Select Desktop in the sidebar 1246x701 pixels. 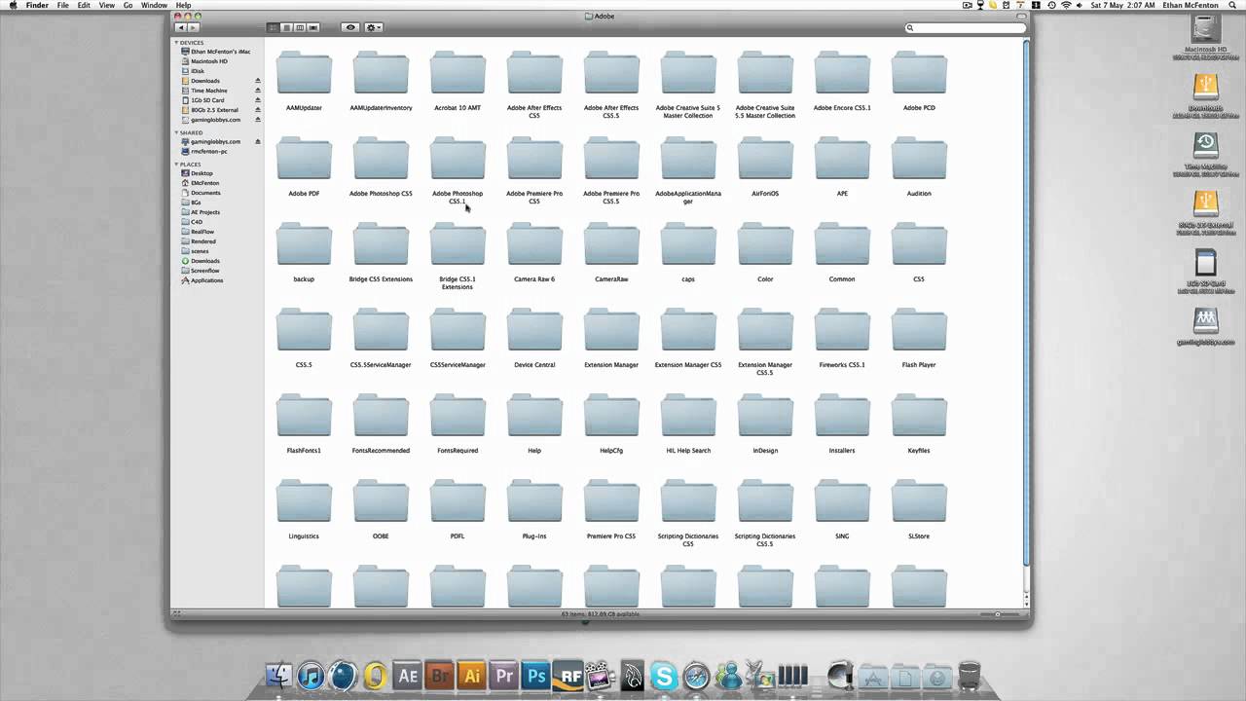pos(202,173)
